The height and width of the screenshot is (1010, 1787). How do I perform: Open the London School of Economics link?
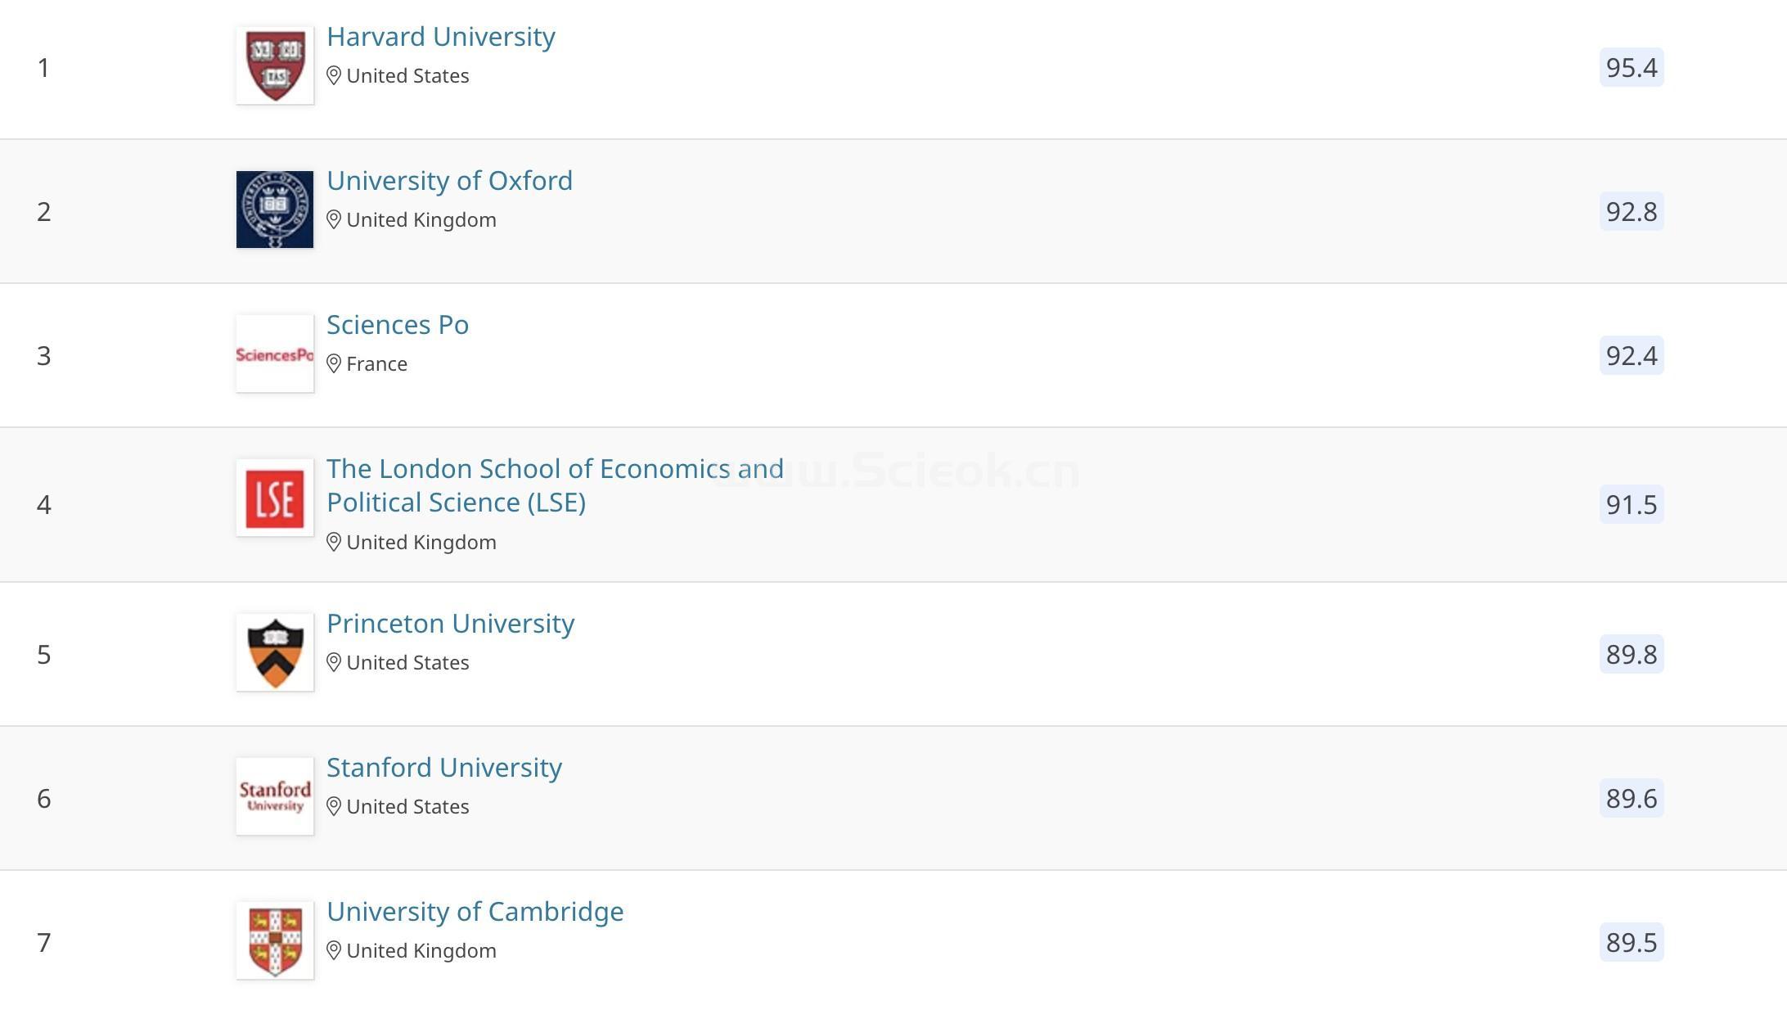click(x=555, y=469)
